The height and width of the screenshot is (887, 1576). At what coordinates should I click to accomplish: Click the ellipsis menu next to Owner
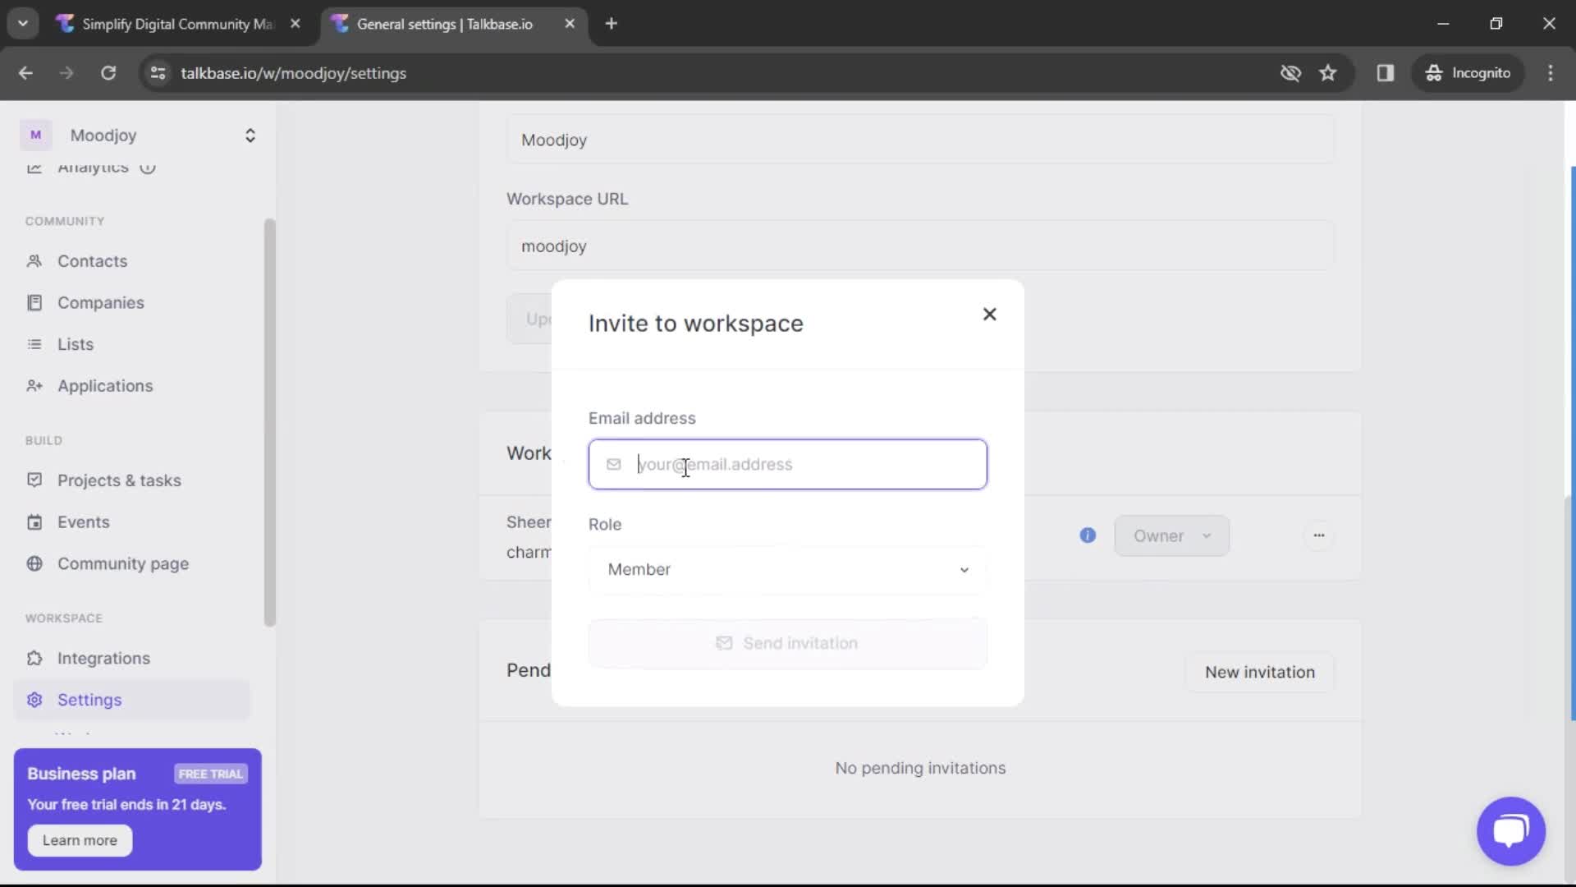click(1319, 535)
